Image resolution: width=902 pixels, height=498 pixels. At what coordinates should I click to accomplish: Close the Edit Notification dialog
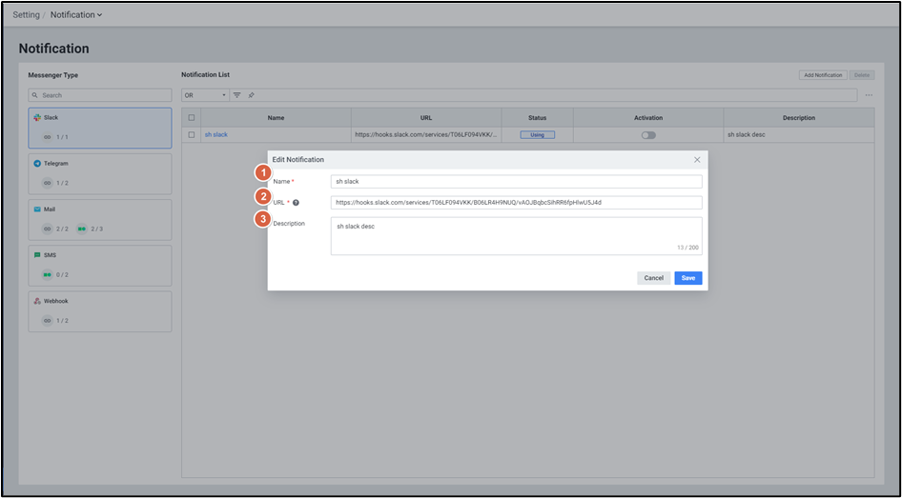pyautogui.click(x=697, y=160)
